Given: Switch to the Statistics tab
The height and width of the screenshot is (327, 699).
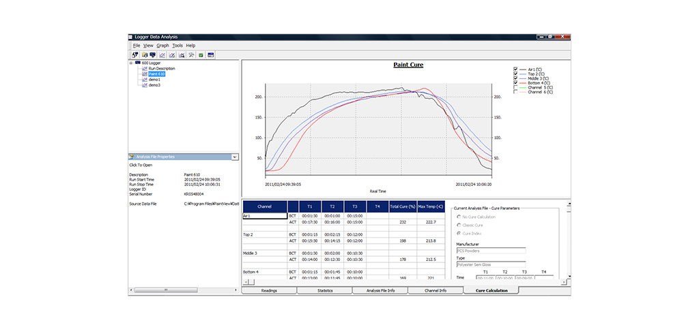Looking at the screenshot, I should [x=324, y=290].
